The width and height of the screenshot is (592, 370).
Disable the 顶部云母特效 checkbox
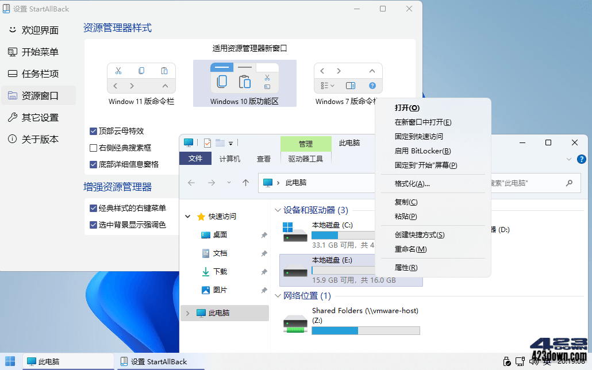pyautogui.click(x=93, y=131)
